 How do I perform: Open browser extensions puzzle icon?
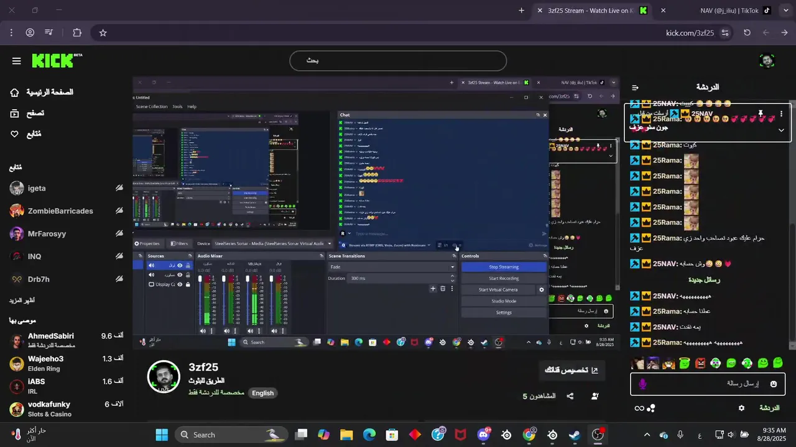(x=77, y=33)
